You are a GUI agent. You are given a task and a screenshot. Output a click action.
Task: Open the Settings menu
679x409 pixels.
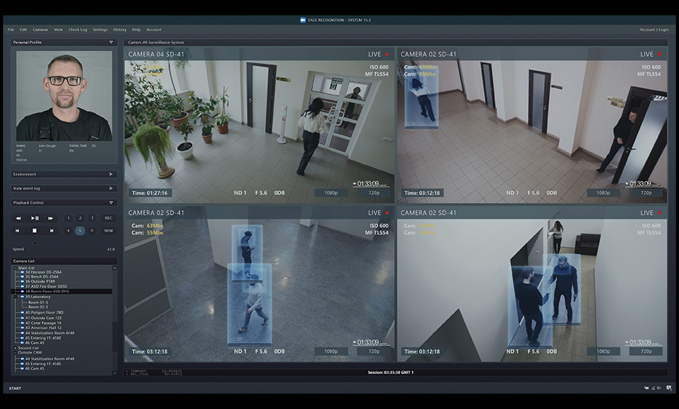100,30
